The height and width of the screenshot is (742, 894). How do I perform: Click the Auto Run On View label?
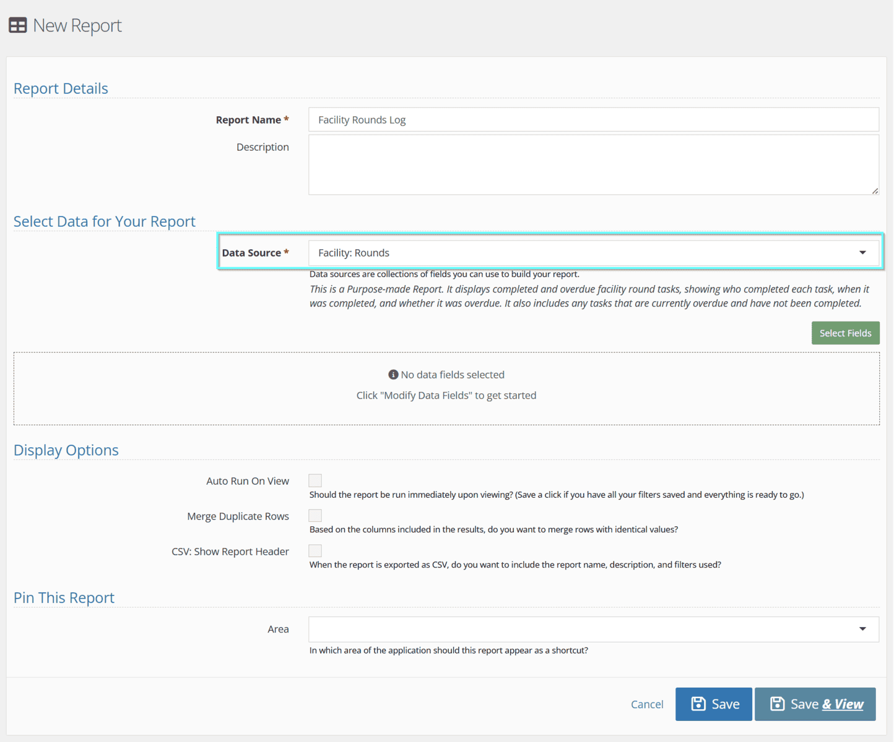[248, 481]
